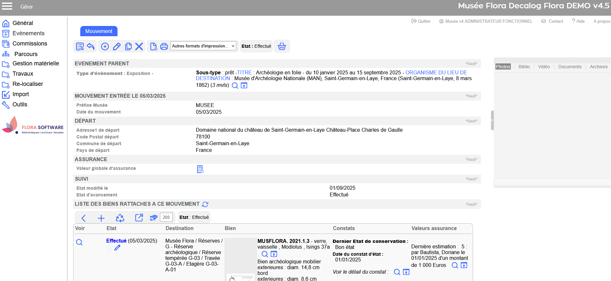
Task: Click the circled plus icon to add a movement
Action: (x=105, y=46)
